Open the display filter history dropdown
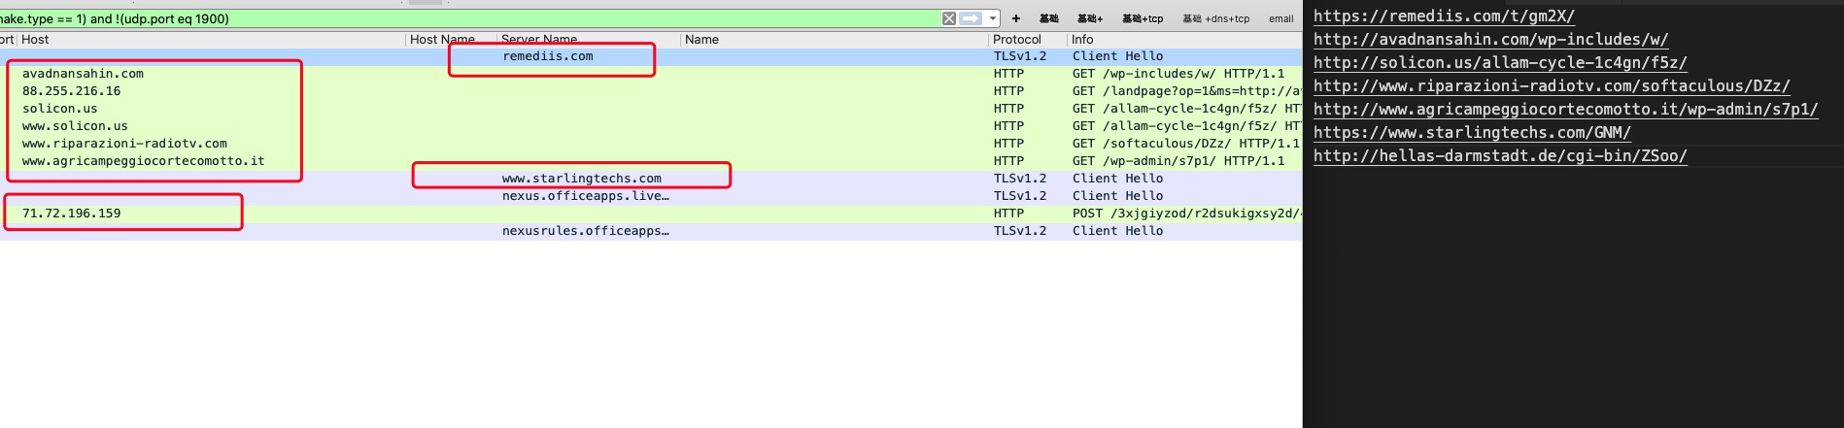1844x428 pixels. (992, 18)
